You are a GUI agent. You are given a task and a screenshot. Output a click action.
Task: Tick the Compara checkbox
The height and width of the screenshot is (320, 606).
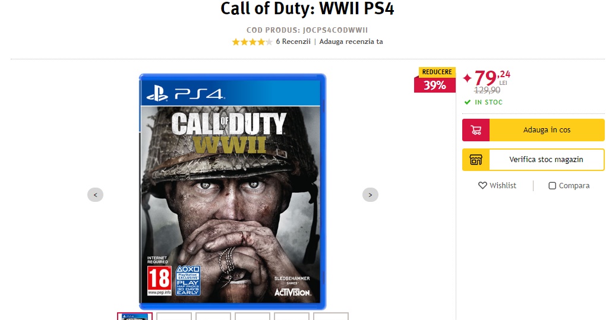(x=553, y=186)
